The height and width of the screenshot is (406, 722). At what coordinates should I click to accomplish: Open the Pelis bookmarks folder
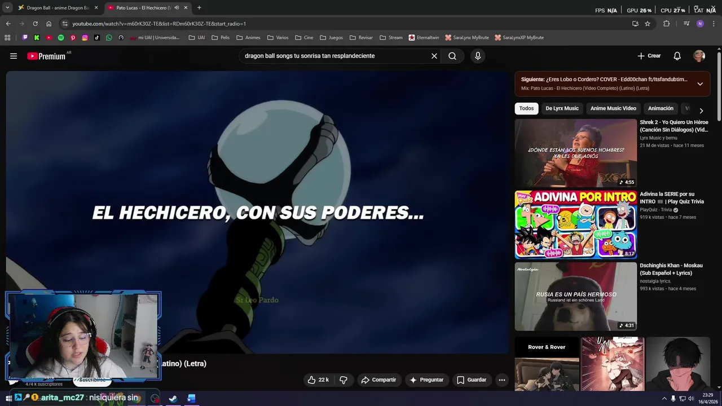(x=221, y=38)
